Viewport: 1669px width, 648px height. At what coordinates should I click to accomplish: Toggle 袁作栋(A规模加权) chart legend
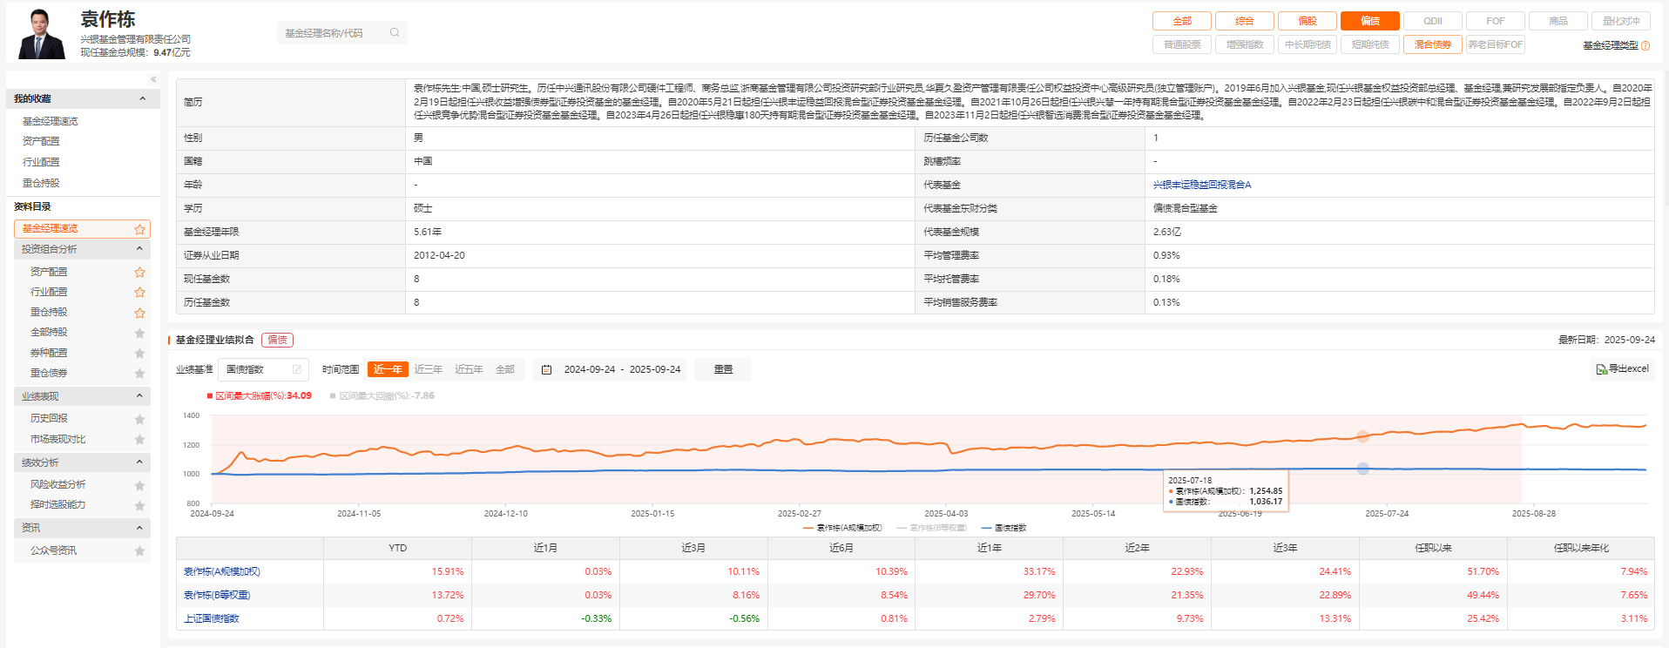(x=842, y=528)
